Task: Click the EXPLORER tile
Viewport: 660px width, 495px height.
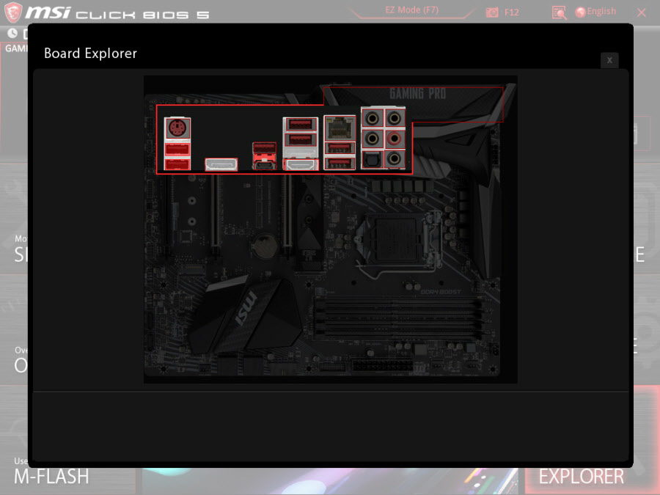Action: (x=581, y=475)
